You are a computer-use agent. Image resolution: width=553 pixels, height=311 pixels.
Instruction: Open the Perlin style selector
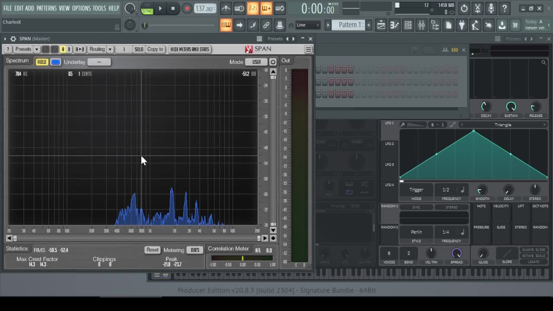(416, 232)
